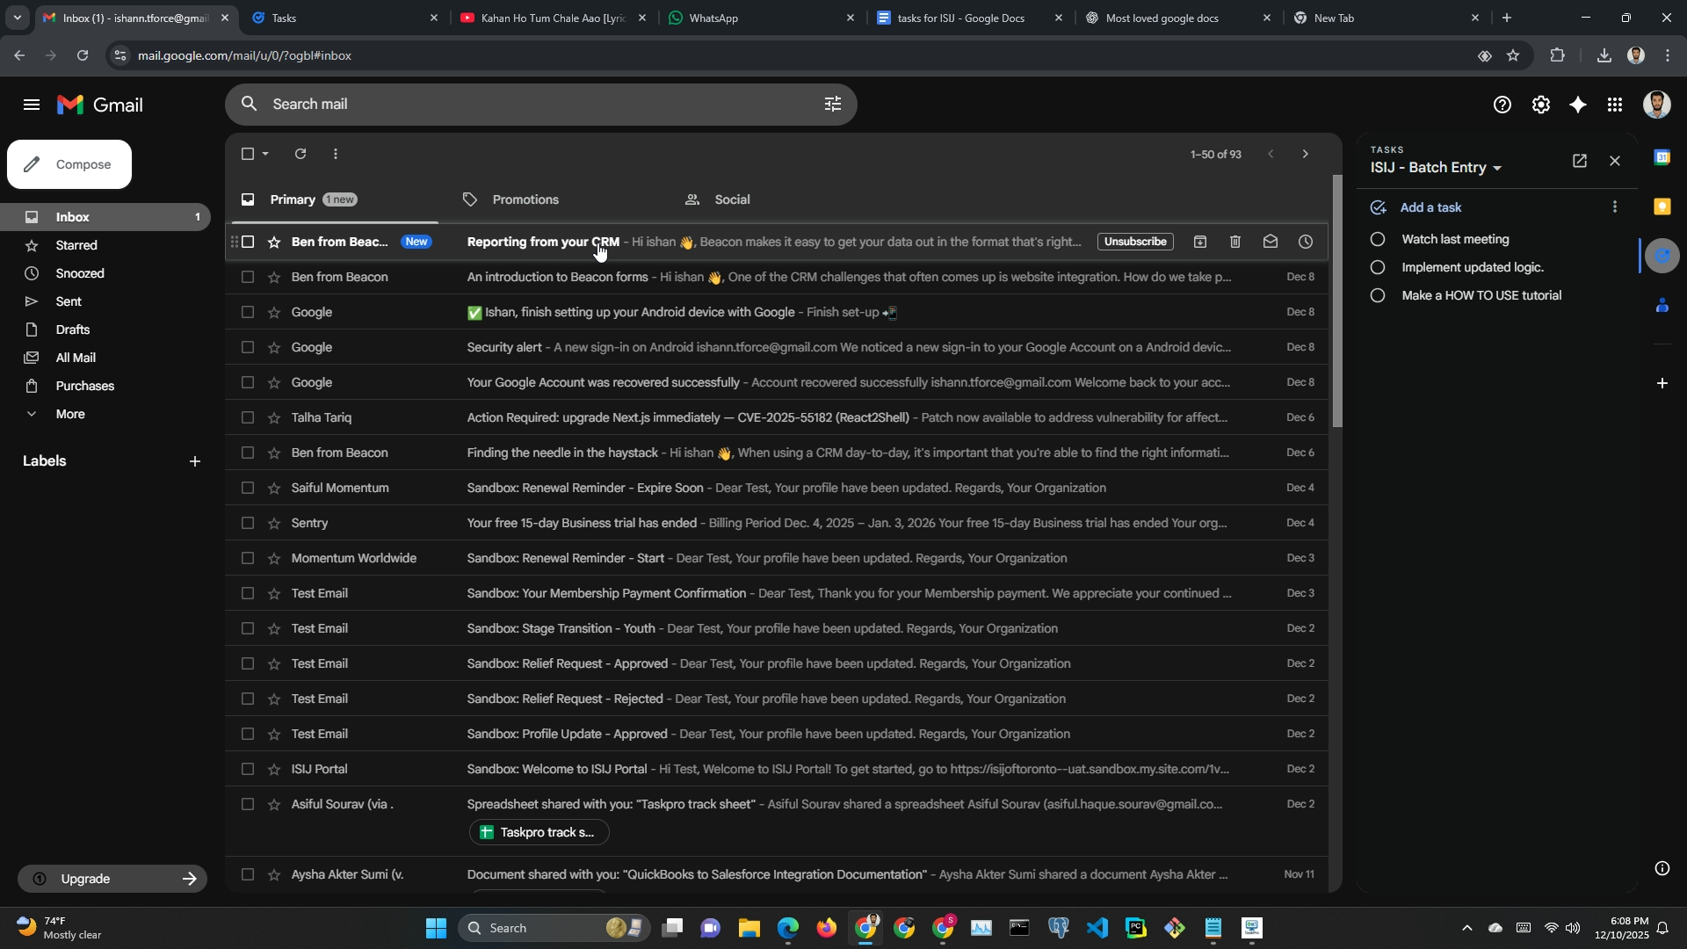Click Unsubscribe on the Beacon email
Screen dimensions: 1687x949
point(1134,242)
